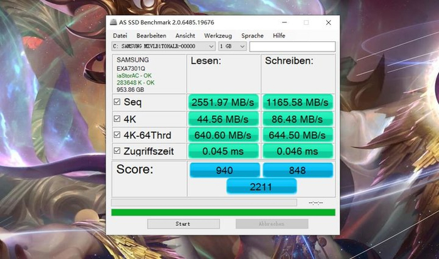Viewport: 439px width, 259px height.
Task: Click the 4K-64Thrd write result 644.50 MB/s
Action: (x=297, y=135)
